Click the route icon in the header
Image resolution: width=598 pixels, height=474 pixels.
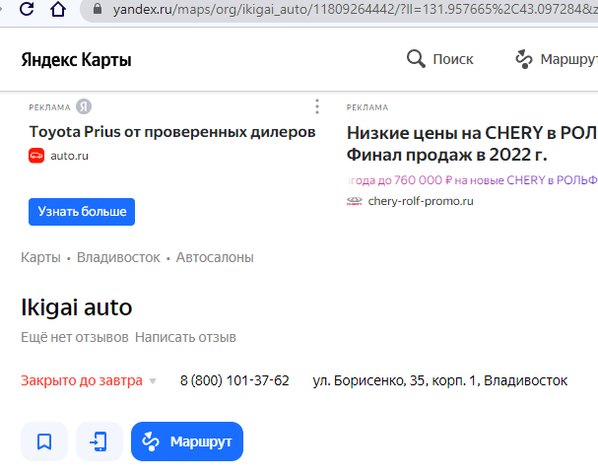[524, 59]
